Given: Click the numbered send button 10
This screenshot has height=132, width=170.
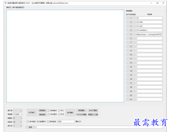Looking at the screenshot, I should 131,55.
